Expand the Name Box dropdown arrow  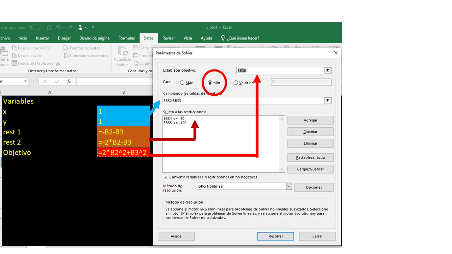pyautogui.click(x=25, y=81)
